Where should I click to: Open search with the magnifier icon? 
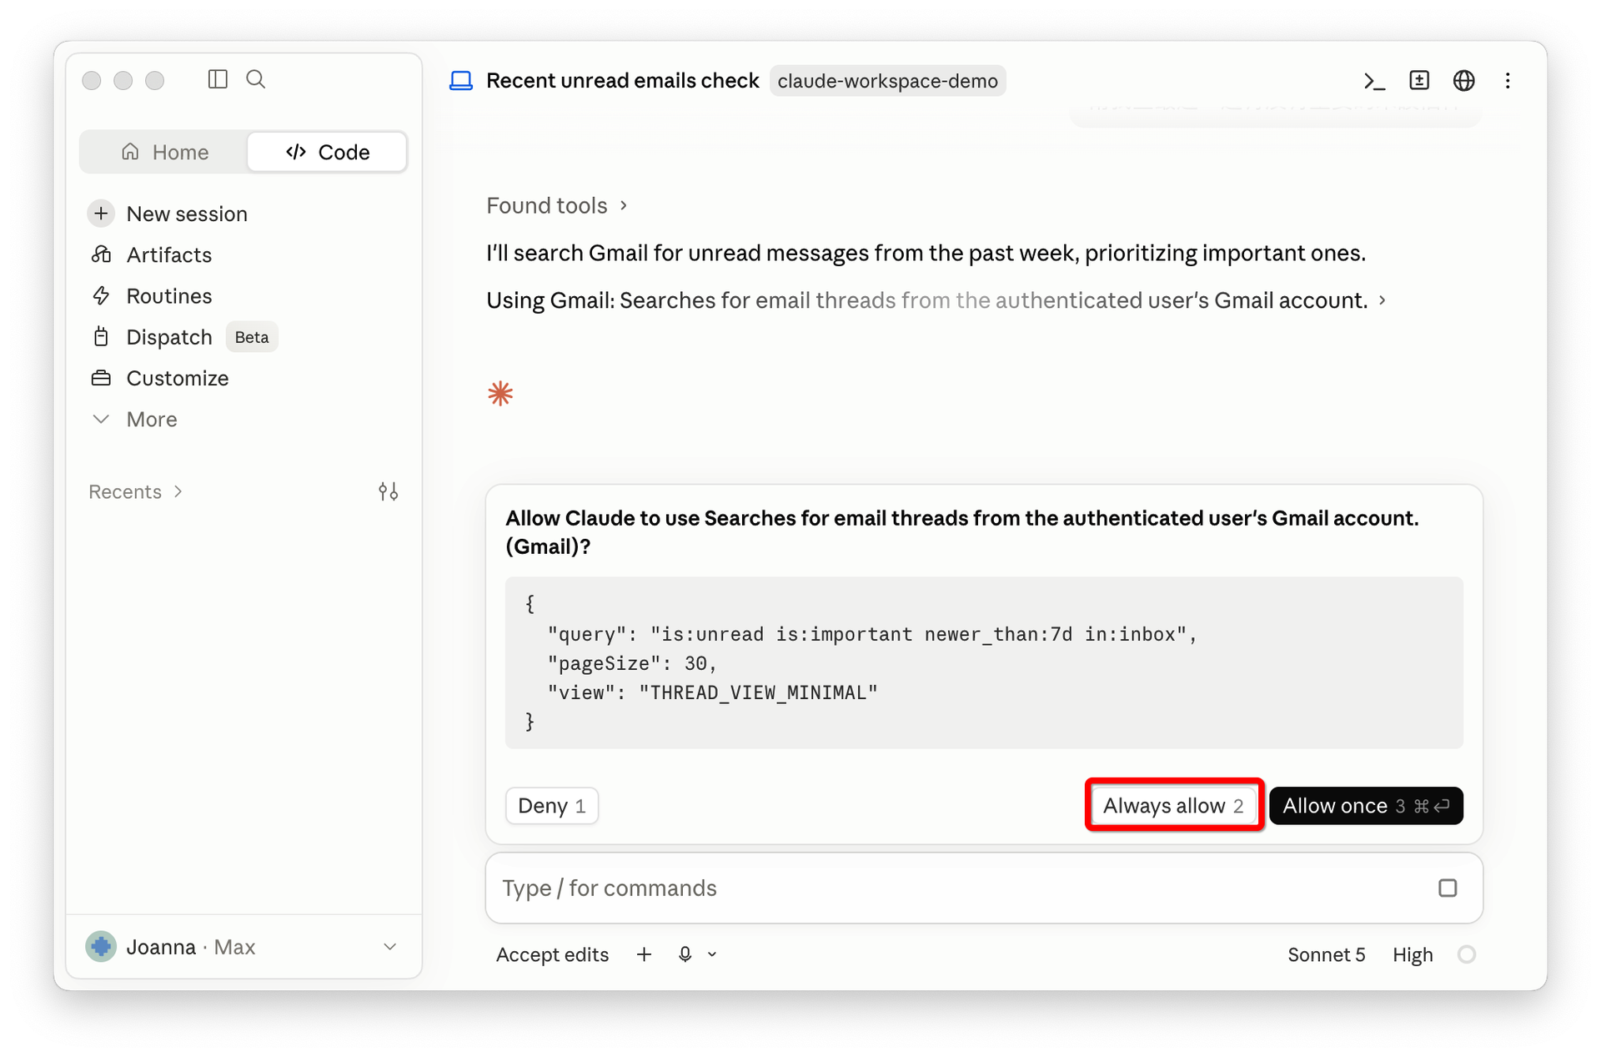pyautogui.click(x=256, y=79)
